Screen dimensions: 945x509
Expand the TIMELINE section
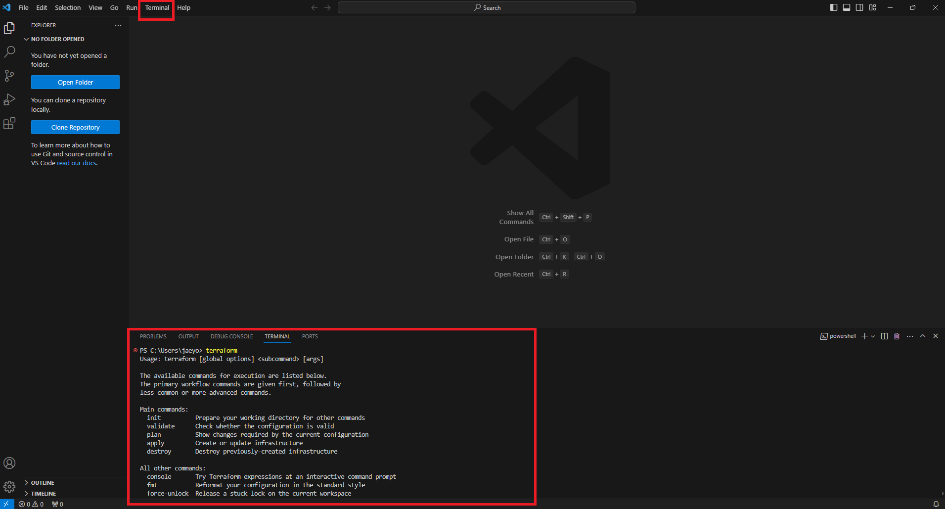pyautogui.click(x=43, y=494)
